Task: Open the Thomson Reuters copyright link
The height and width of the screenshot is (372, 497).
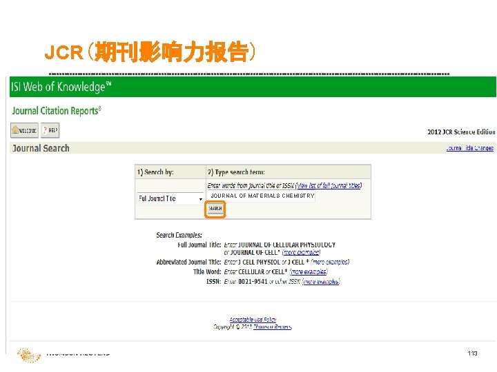Action: pyautogui.click(x=272, y=327)
